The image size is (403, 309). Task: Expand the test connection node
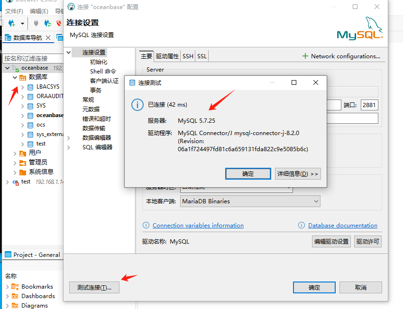click(x=7, y=182)
